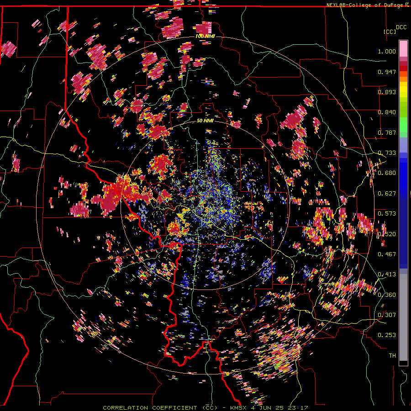The width and height of the screenshot is (411, 411).
Task: Click the green color bar segment near 0.840
Action: click(403, 113)
